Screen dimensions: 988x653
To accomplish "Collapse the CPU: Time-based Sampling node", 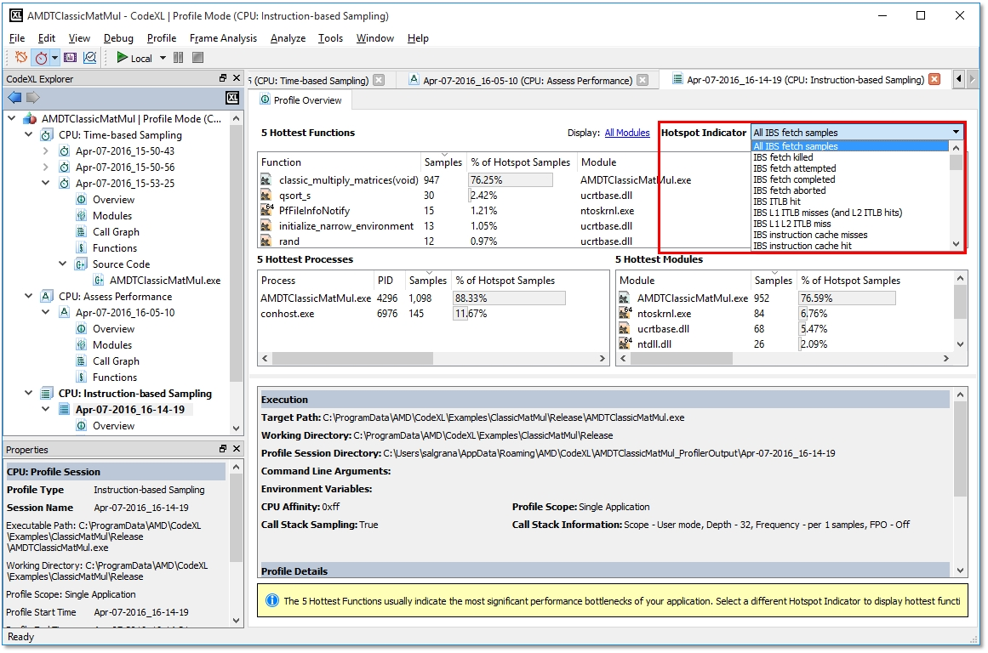I will (28, 134).
